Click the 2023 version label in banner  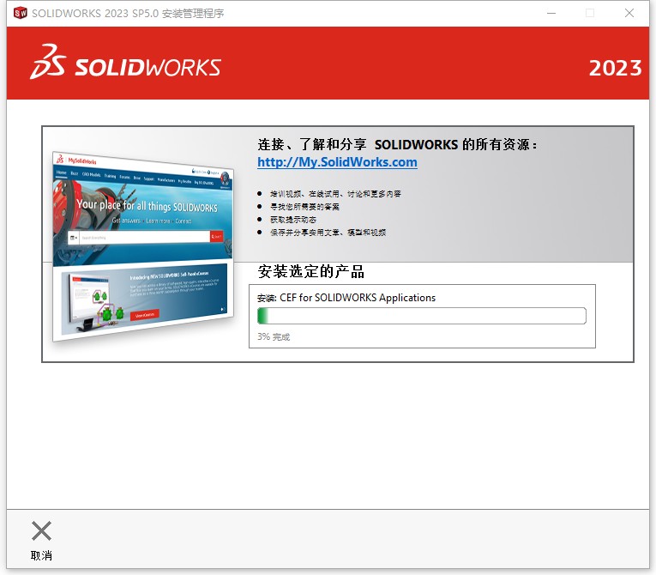click(615, 68)
